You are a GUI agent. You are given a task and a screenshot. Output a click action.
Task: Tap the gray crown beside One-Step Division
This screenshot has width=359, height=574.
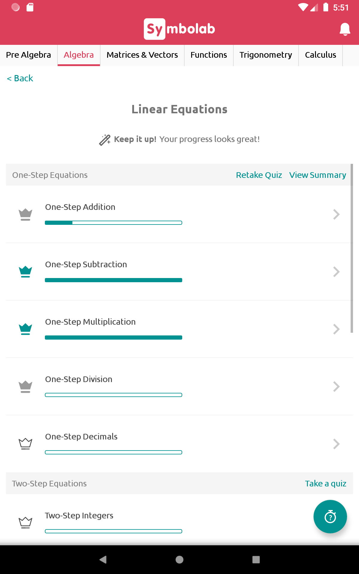point(25,387)
